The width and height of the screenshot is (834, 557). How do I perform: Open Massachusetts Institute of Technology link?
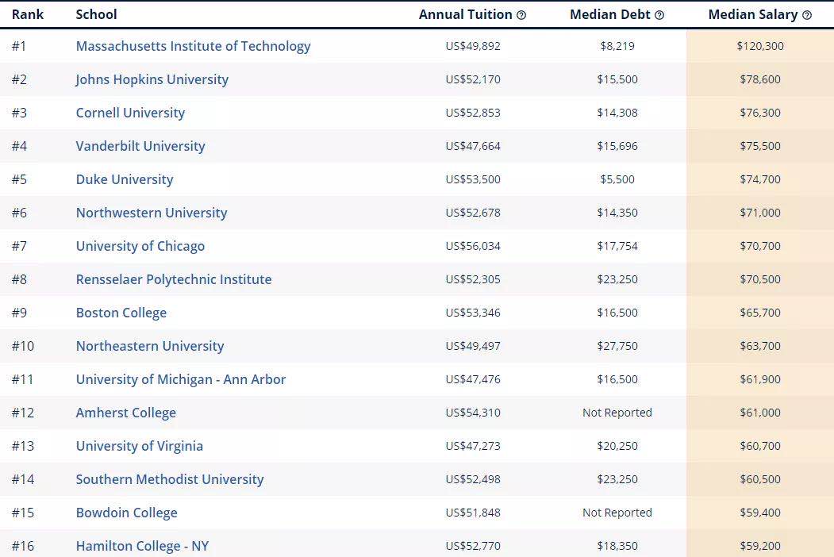[x=193, y=46]
